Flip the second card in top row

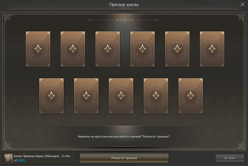73,49
